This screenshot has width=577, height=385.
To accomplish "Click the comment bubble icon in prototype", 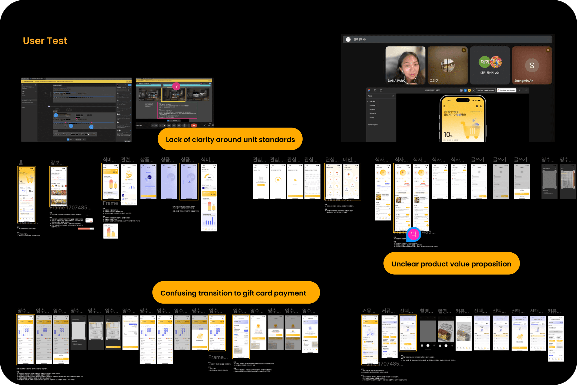I will click(381, 90).
